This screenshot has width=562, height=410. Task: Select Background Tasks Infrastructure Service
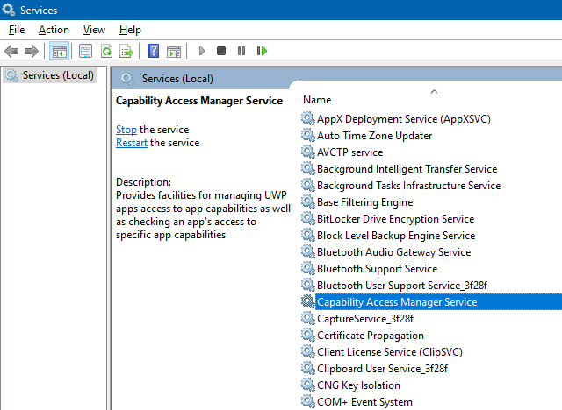(408, 186)
